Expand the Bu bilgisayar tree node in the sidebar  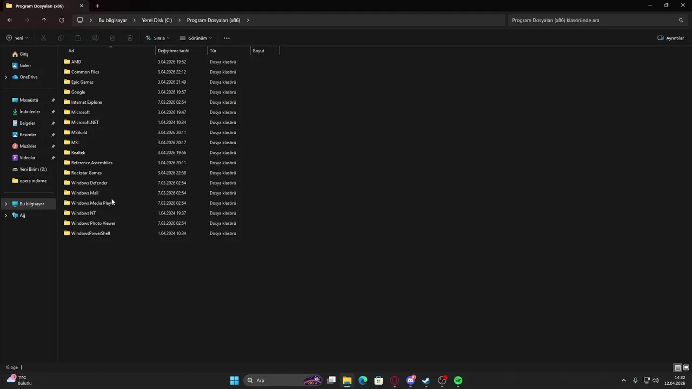click(6, 204)
